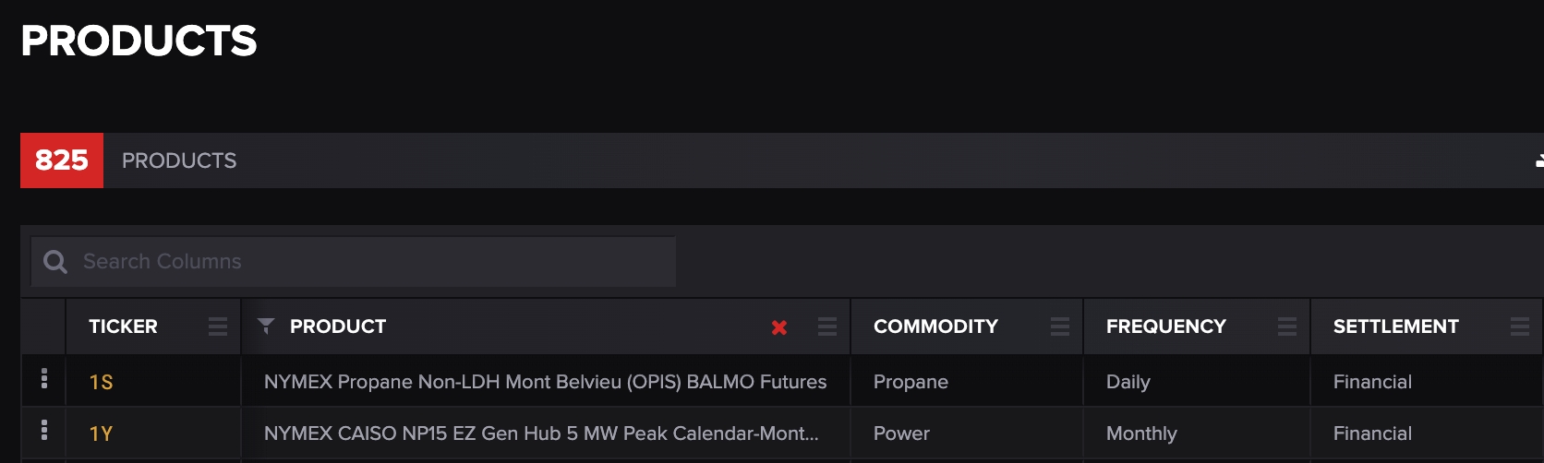The height and width of the screenshot is (463, 1544).
Task: Click the search magnifier icon
Action: (x=55, y=262)
